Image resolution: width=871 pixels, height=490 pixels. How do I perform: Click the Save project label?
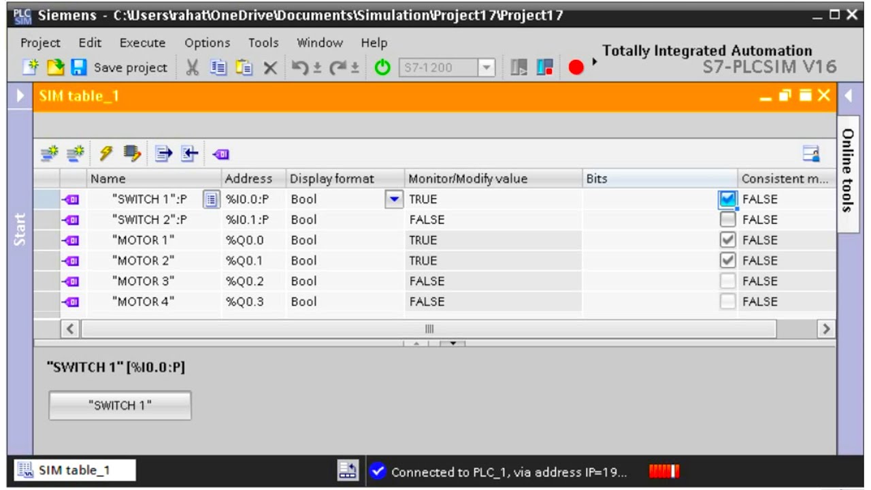(130, 67)
